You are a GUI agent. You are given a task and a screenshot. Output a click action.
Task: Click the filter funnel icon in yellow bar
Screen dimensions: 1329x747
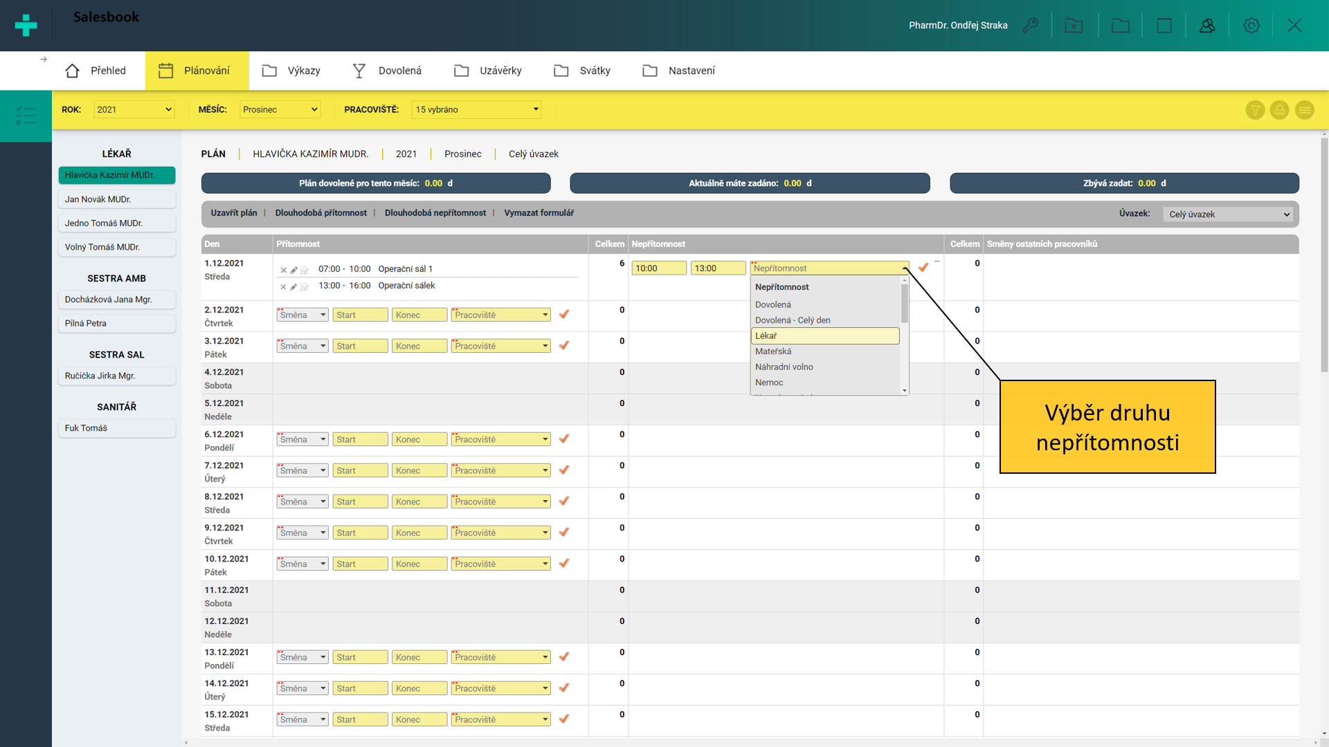coord(1255,110)
